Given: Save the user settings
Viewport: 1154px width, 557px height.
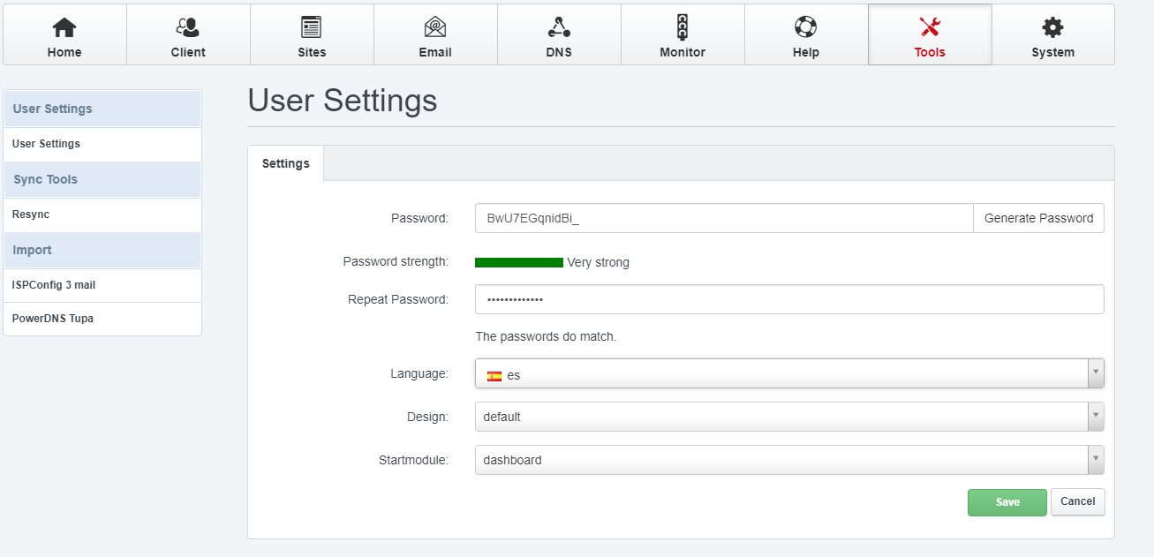Looking at the screenshot, I should 1007,502.
